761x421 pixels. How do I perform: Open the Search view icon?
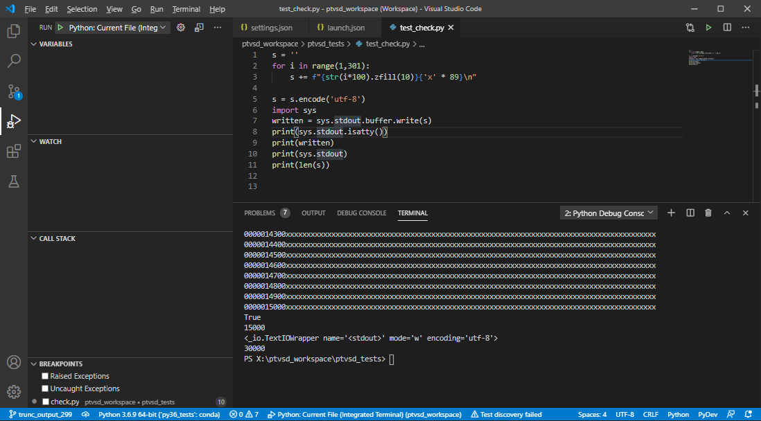coord(14,61)
